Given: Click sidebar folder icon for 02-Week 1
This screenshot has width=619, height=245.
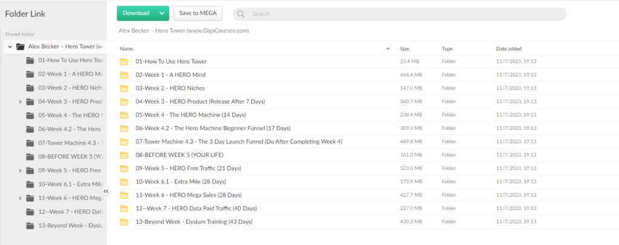Looking at the screenshot, I should [x=30, y=74].
